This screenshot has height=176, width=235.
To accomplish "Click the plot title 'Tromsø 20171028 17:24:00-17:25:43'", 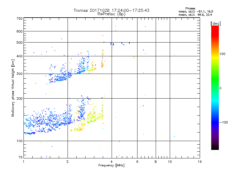I will coord(112,10).
